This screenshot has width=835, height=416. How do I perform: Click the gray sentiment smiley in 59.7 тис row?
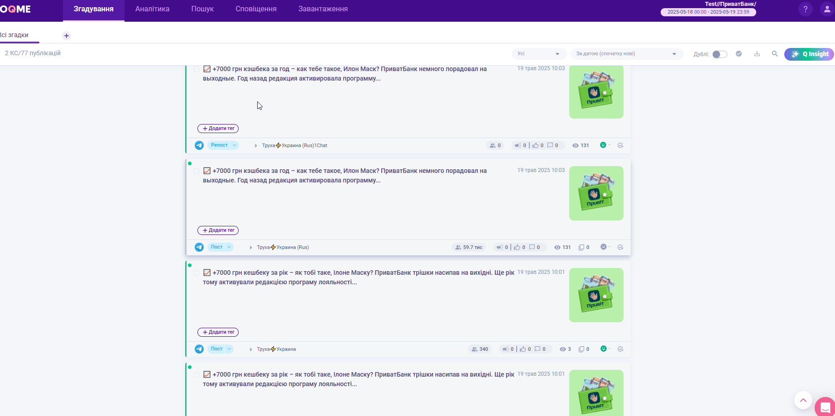[x=603, y=247]
